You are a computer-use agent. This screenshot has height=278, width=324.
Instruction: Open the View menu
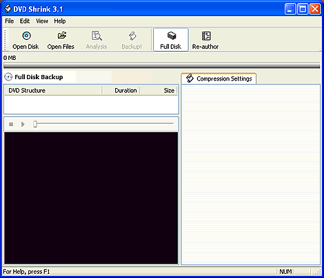[42, 21]
